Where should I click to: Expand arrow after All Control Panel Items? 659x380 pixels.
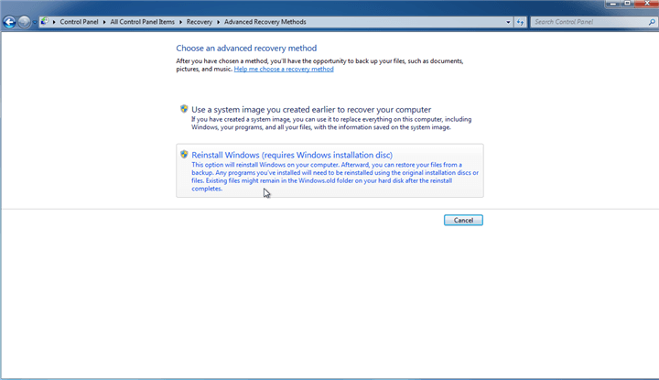(x=181, y=21)
